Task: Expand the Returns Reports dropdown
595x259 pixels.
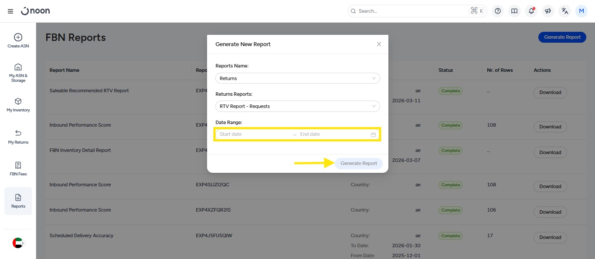Action: point(297,106)
